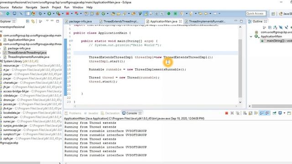Open the Back navigation history dropdown arrow

point(210,14)
